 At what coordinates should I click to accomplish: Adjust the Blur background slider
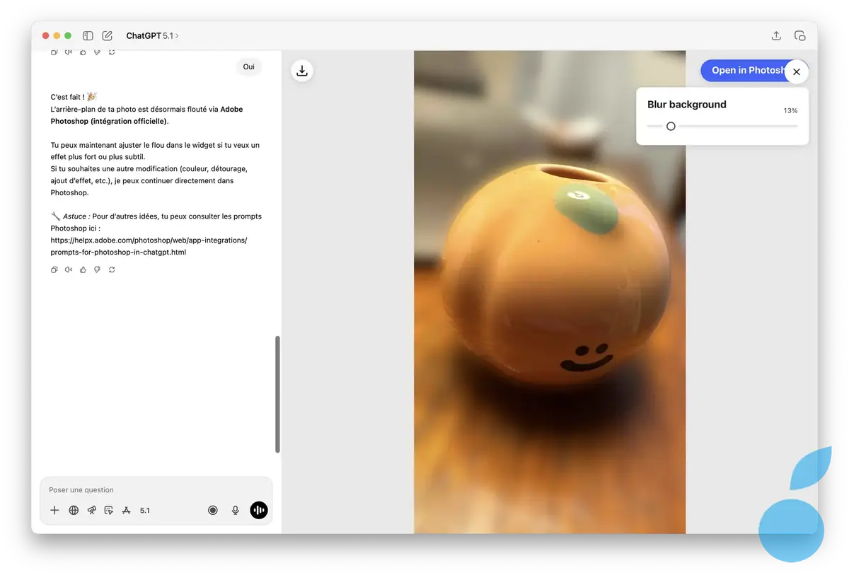671,126
